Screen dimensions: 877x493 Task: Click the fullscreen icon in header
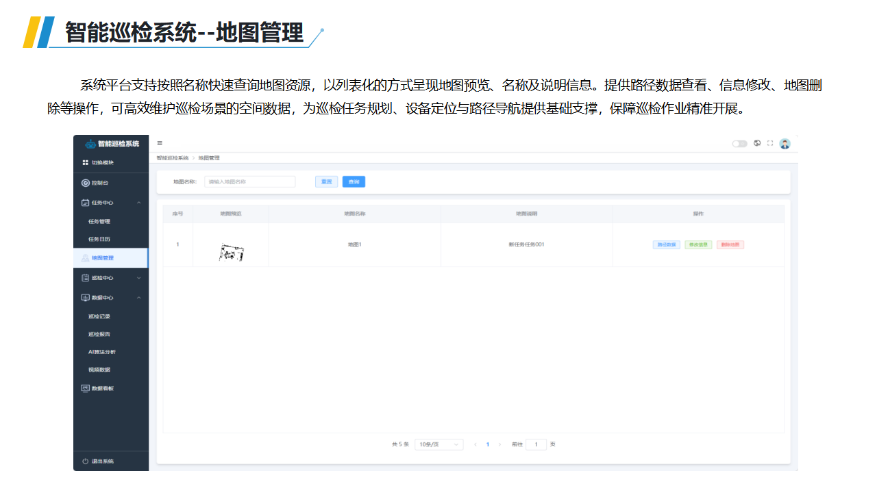click(x=770, y=143)
